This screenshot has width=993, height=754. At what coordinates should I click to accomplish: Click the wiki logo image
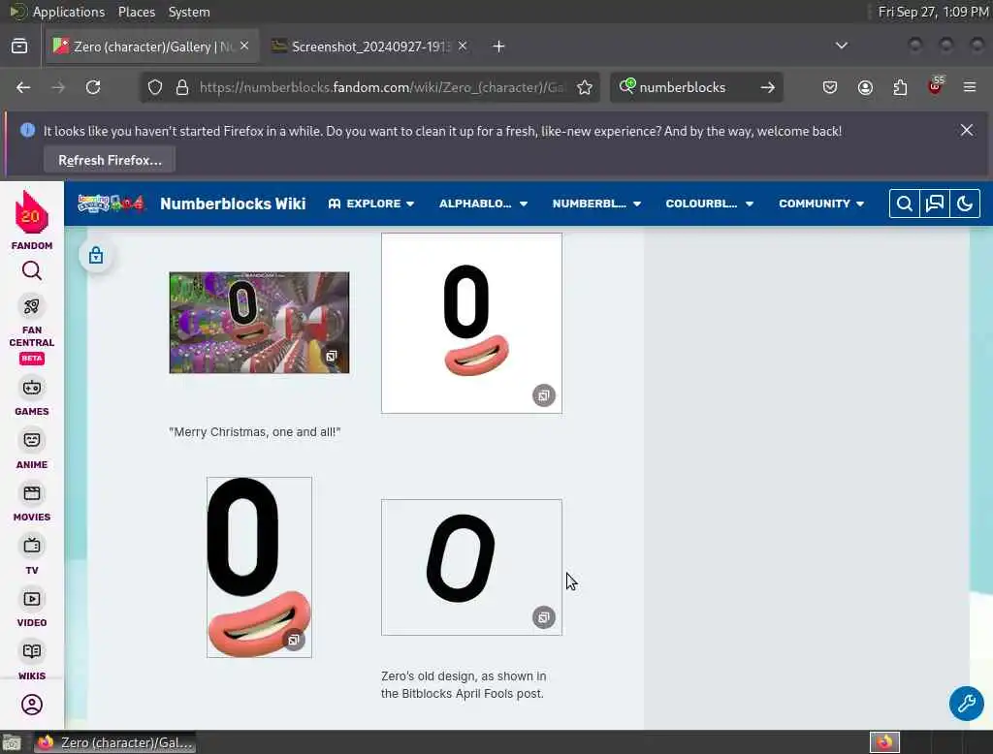tap(111, 204)
